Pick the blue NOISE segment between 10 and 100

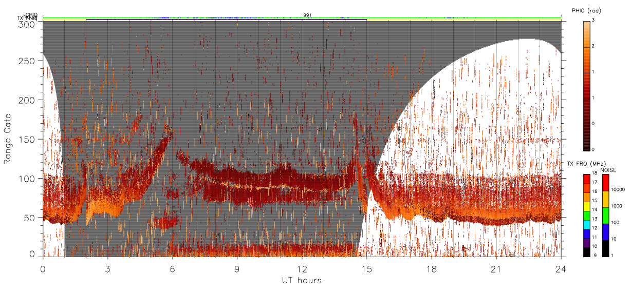click(607, 232)
